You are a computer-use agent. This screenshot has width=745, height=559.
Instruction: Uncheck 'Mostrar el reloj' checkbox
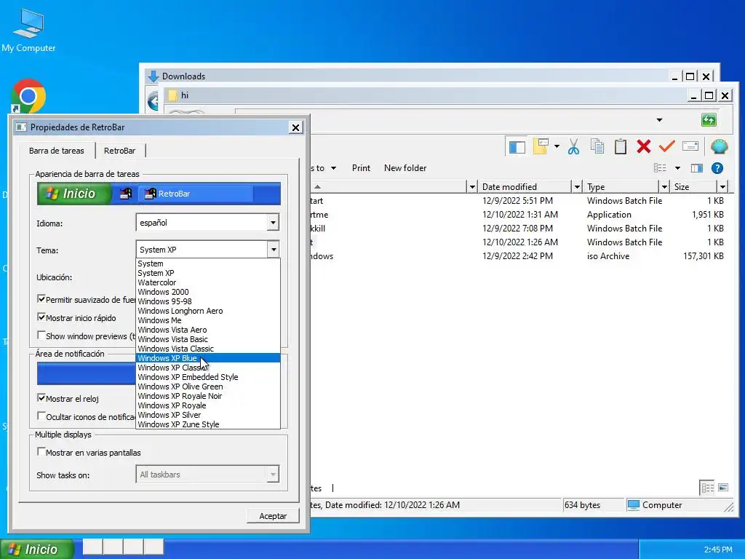pyautogui.click(x=41, y=398)
